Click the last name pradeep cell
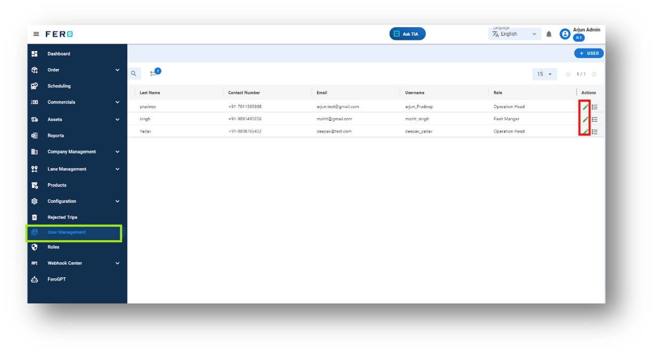Image resolution: width=656 pixels, height=354 pixels. click(147, 107)
